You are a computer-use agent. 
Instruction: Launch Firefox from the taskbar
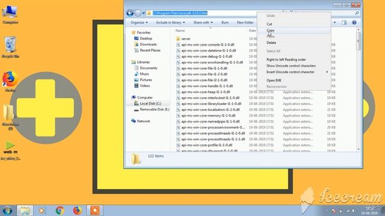(x=77, y=211)
